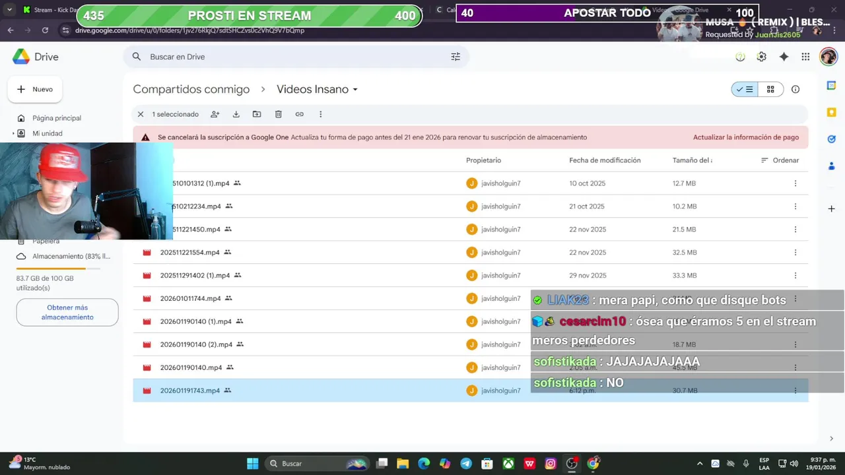Reload the browser page
Image resolution: width=845 pixels, height=475 pixels.
click(45, 30)
